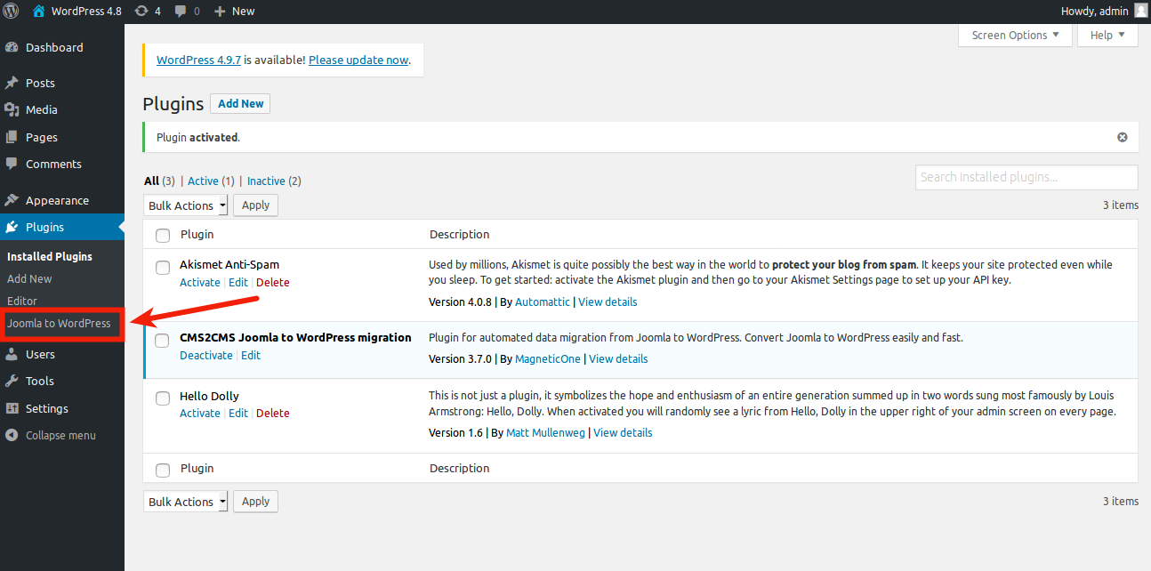Check the select-all checkbox in table header
This screenshot has width=1151, height=571.
[163, 235]
